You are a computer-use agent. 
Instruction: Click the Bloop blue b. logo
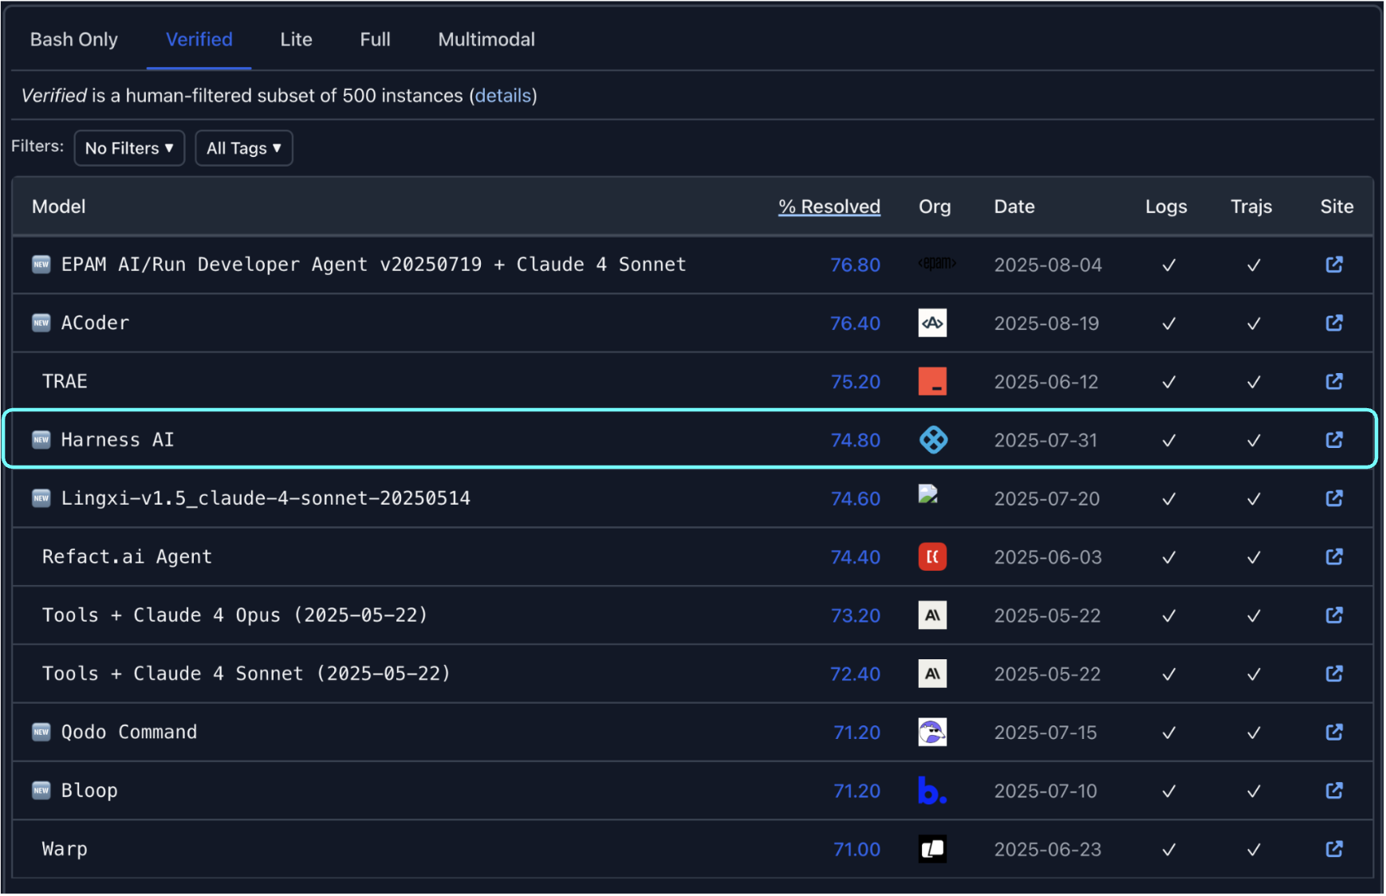932,791
